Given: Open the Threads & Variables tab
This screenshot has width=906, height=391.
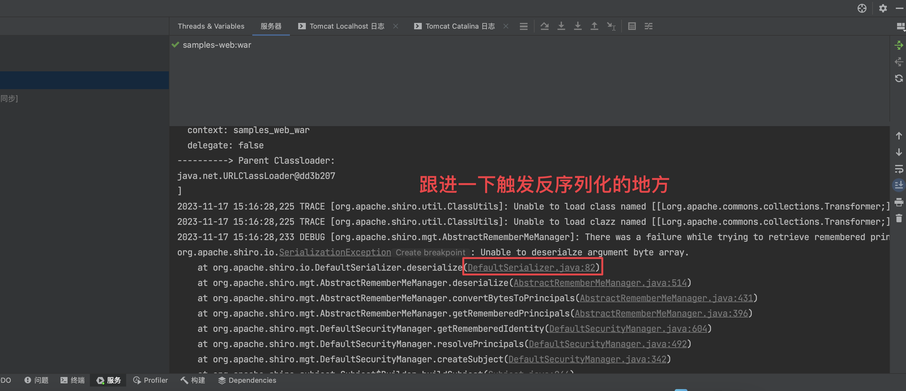Looking at the screenshot, I should [211, 26].
